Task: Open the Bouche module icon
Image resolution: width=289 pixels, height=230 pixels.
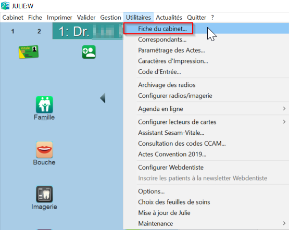Action: pos(44,149)
